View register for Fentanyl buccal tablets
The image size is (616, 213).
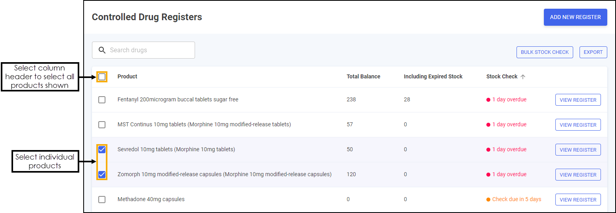[x=578, y=100]
